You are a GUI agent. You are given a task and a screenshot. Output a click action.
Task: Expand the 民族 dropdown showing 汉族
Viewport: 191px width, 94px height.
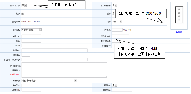[117, 22]
